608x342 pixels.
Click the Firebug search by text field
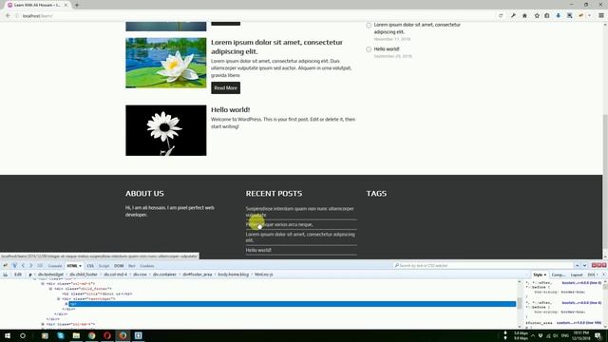tap(483, 266)
